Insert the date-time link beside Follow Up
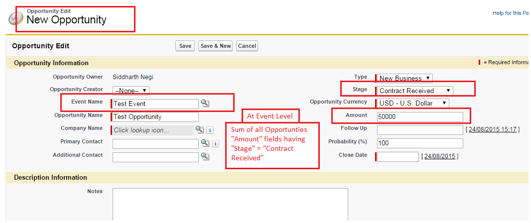531x223 pixels. point(492,129)
